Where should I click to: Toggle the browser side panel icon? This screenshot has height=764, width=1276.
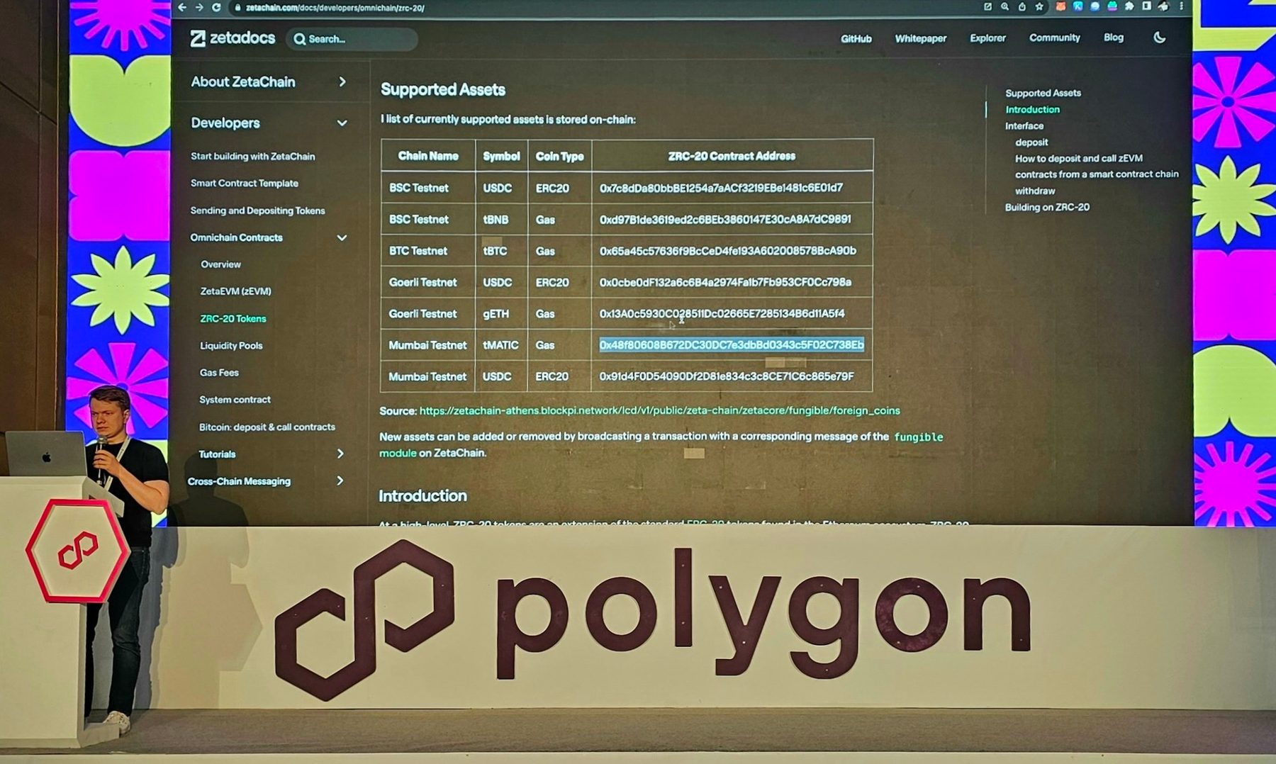[1146, 6]
